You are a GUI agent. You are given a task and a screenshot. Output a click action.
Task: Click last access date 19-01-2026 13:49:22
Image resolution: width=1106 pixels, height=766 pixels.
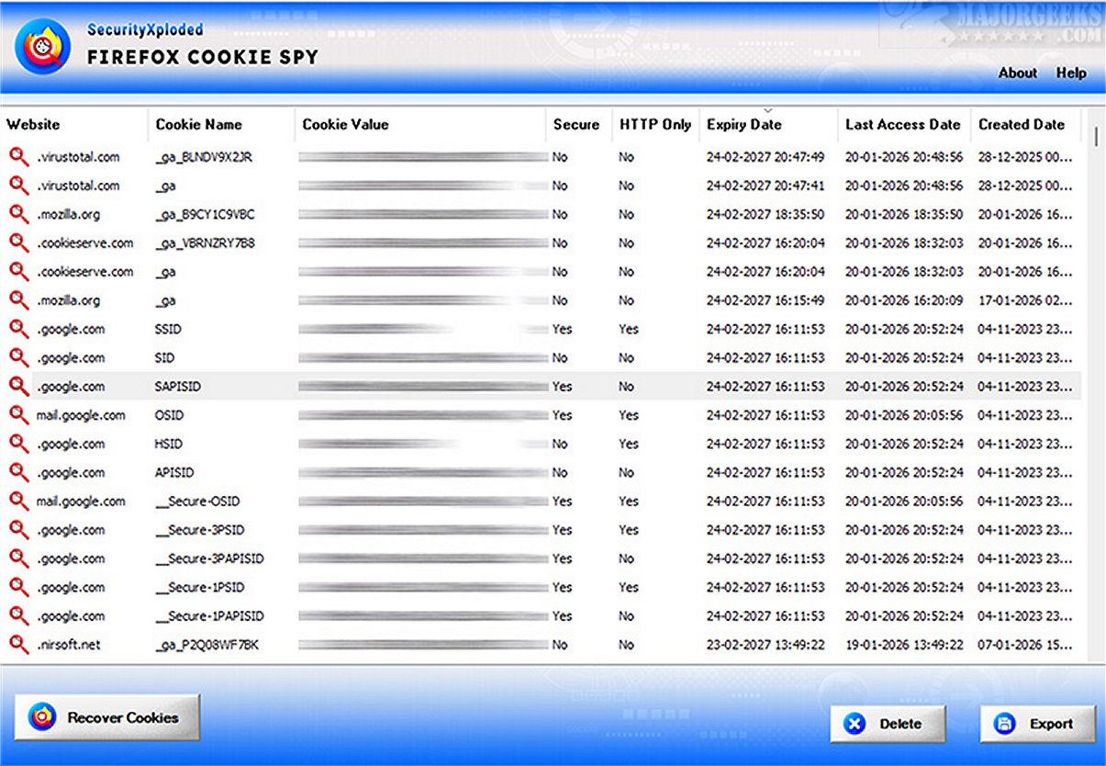tap(904, 645)
